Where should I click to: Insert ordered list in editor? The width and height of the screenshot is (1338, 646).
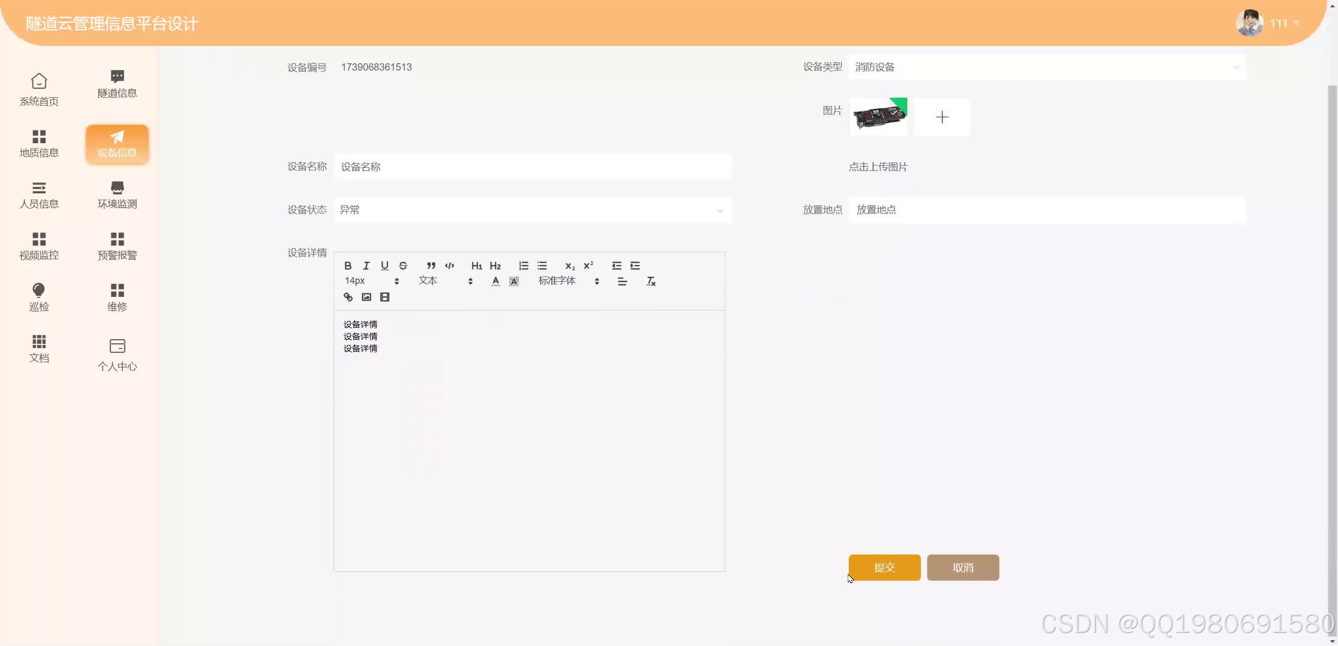(x=523, y=266)
